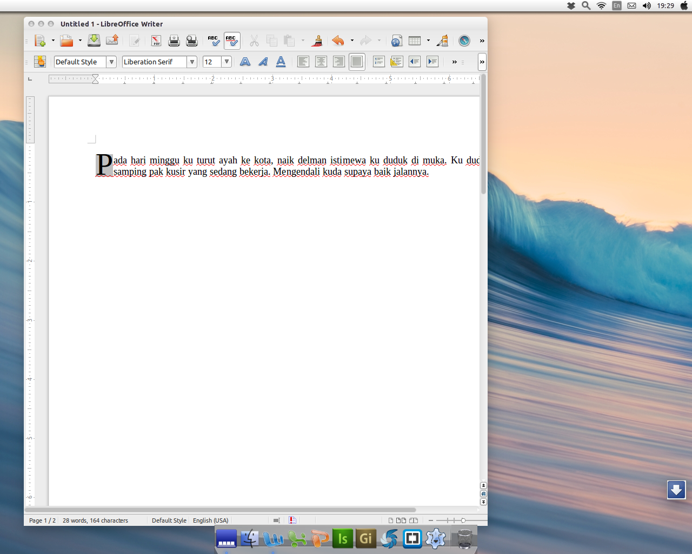
Task: Open the font size dropdown
Action: (x=228, y=62)
